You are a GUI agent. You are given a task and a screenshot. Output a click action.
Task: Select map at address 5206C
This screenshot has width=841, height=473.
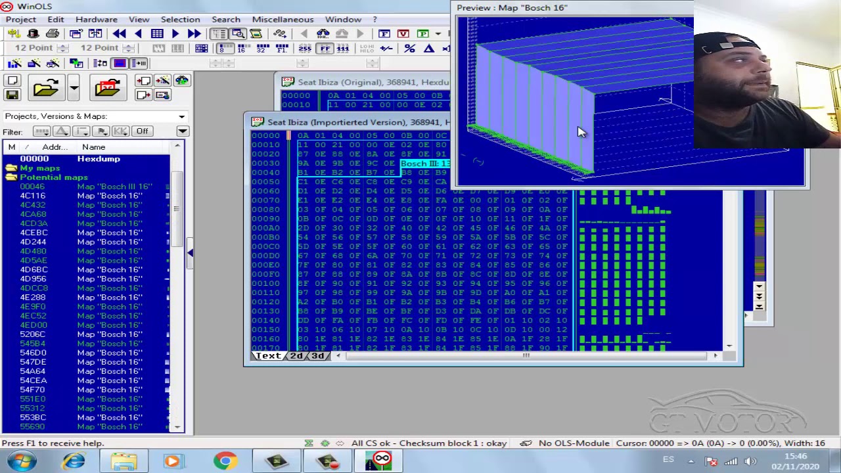tap(85, 334)
